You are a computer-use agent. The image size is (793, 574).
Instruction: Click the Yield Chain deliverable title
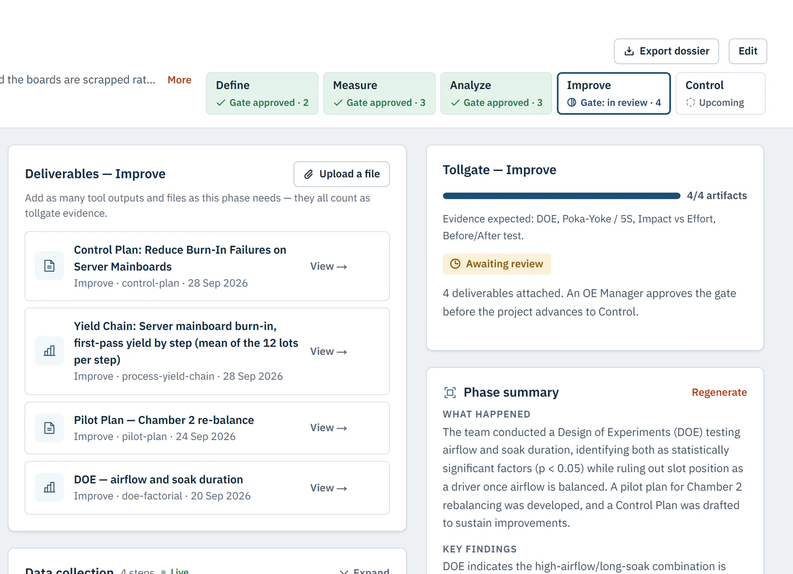(x=186, y=343)
